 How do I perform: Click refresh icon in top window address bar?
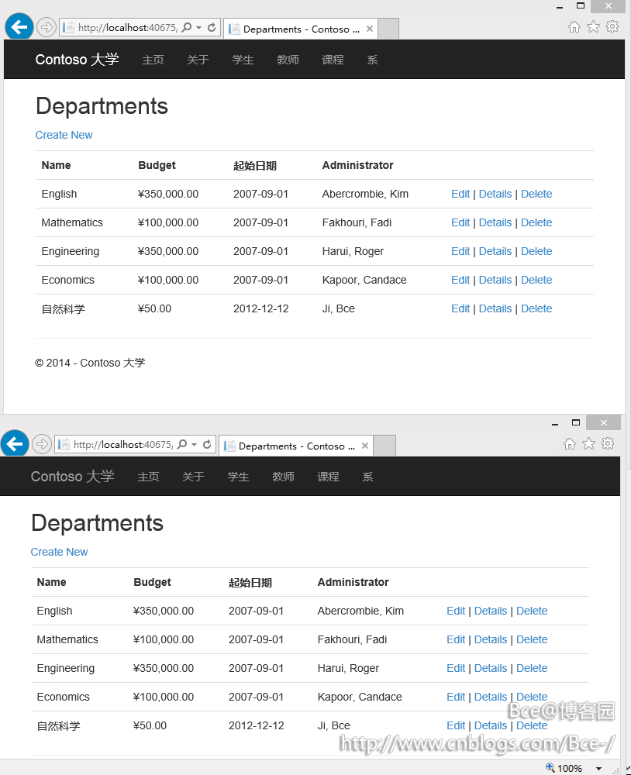coord(212,28)
